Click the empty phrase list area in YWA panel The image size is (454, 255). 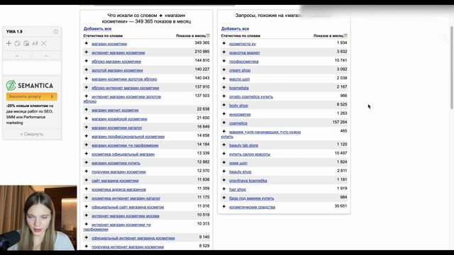[32, 67]
